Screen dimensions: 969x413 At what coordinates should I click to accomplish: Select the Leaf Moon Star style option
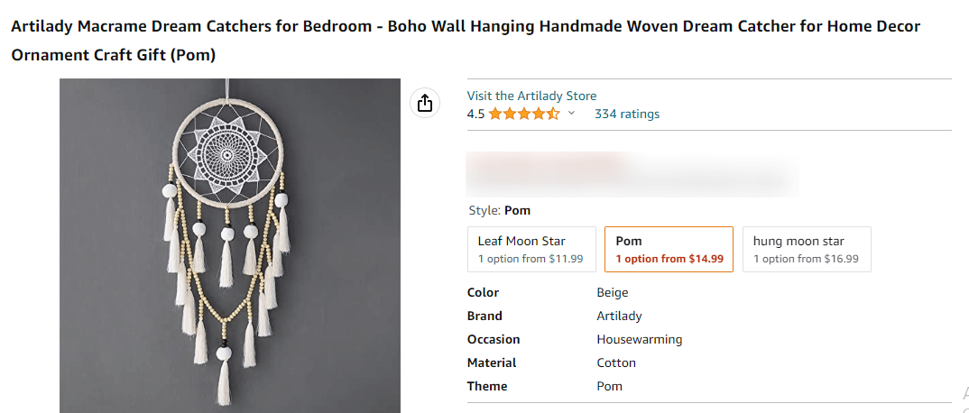tap(531, 249)
